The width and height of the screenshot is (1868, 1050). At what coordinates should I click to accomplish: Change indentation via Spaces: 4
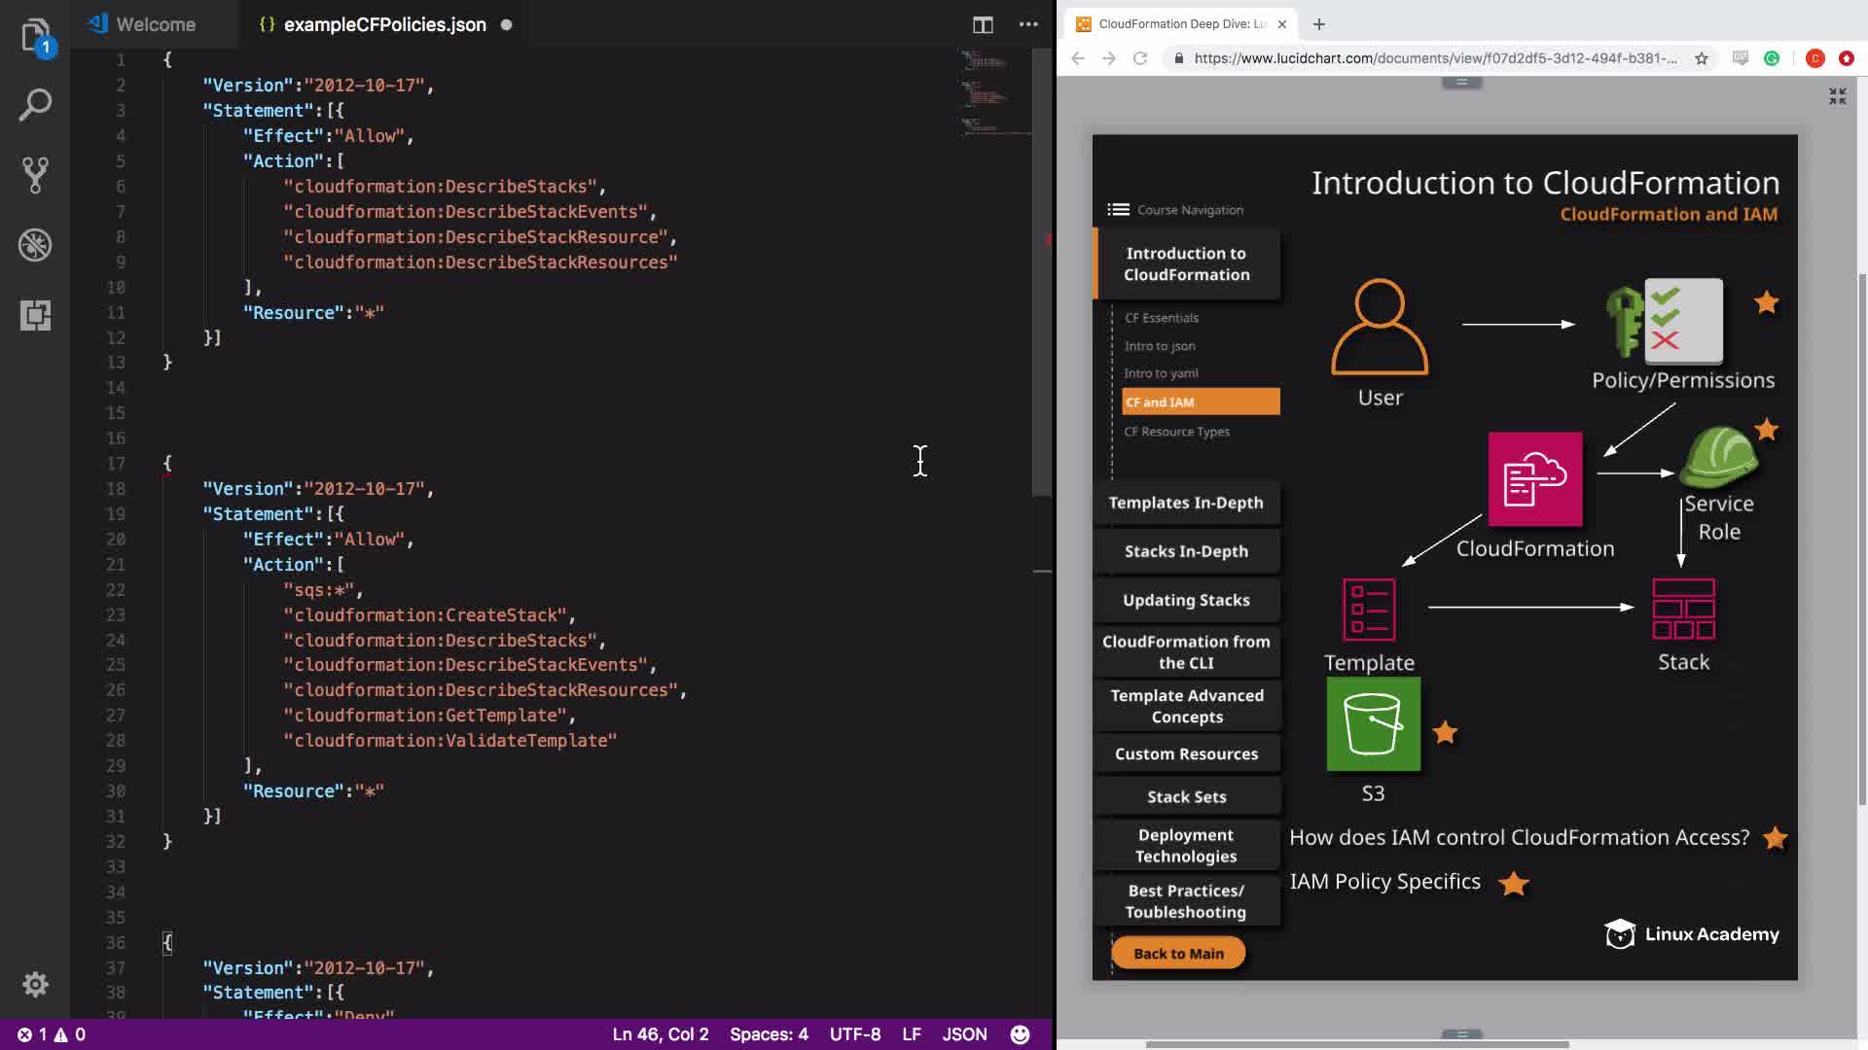tap(769, 1034)
